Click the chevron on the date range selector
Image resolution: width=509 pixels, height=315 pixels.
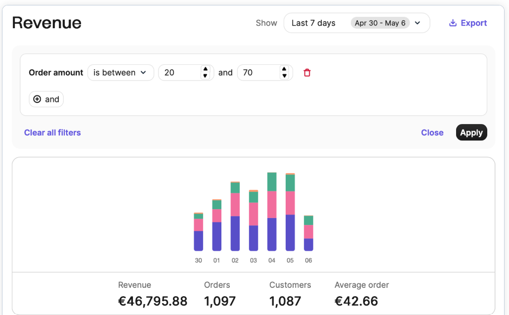tap(417, 23)
